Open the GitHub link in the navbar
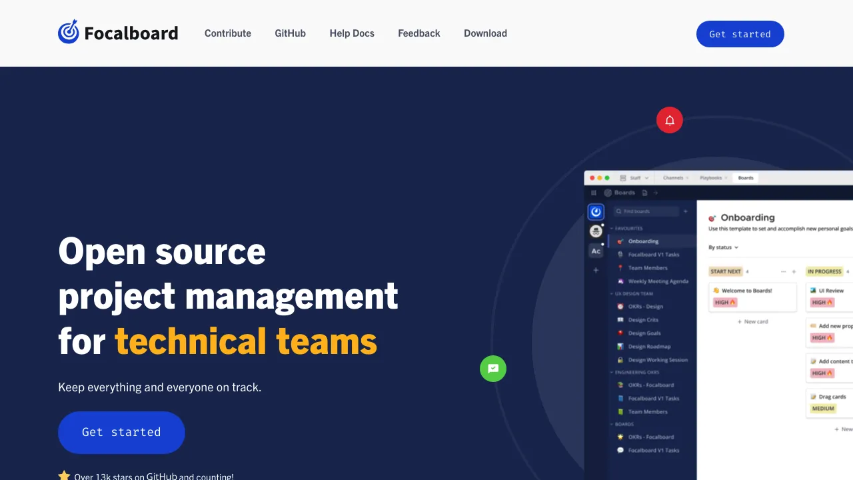This screenshot has height=480, width=853. click(x=290, y=33)
